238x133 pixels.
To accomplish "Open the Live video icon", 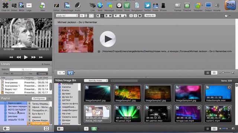I will [x=93, y=6].
